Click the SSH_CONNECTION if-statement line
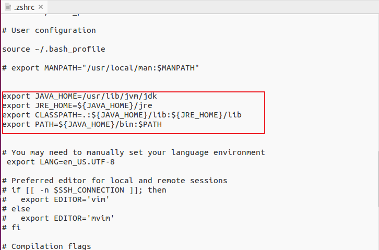 coord(85,190)
